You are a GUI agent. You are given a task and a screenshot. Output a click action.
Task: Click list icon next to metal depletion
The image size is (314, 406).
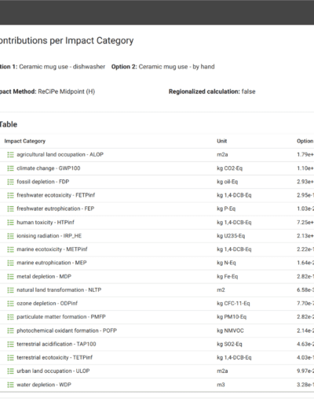click(x=10, y=276)
